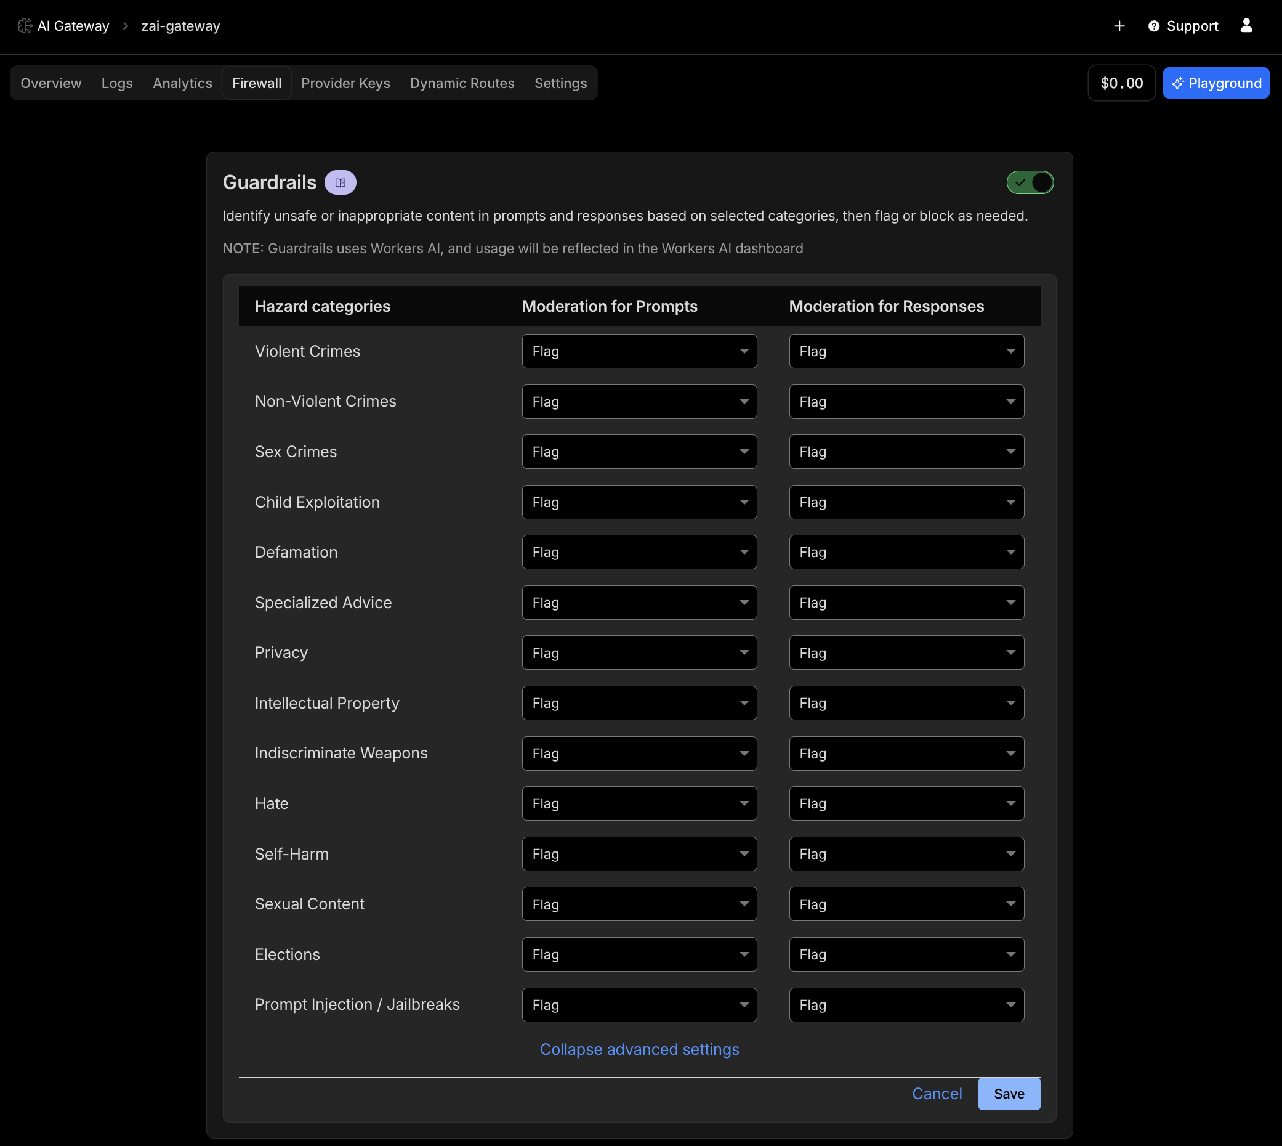Click the Prompt Injection / Jailbreaks label
The height and width of the screenshot is (1146, 1282).
(357, 1004)
